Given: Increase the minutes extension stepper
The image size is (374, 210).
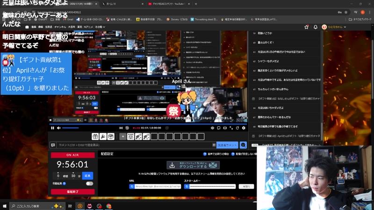Looking at the screenshot, I should 73,172.
